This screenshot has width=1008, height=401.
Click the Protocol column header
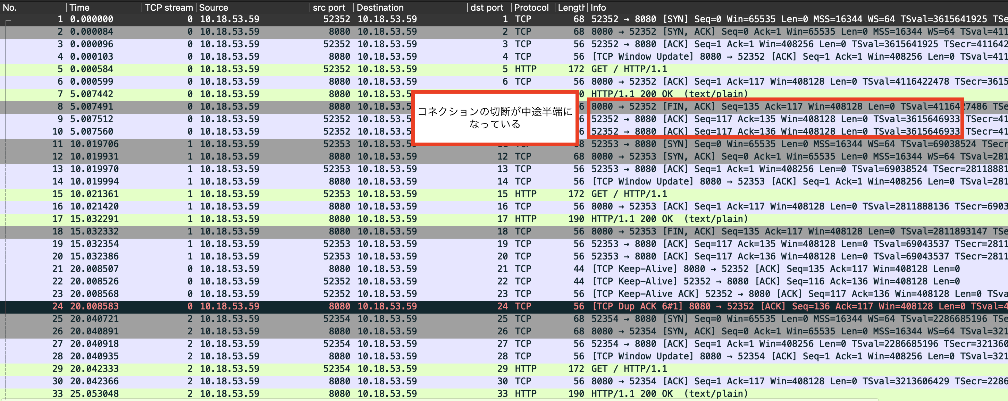[533, 7]
